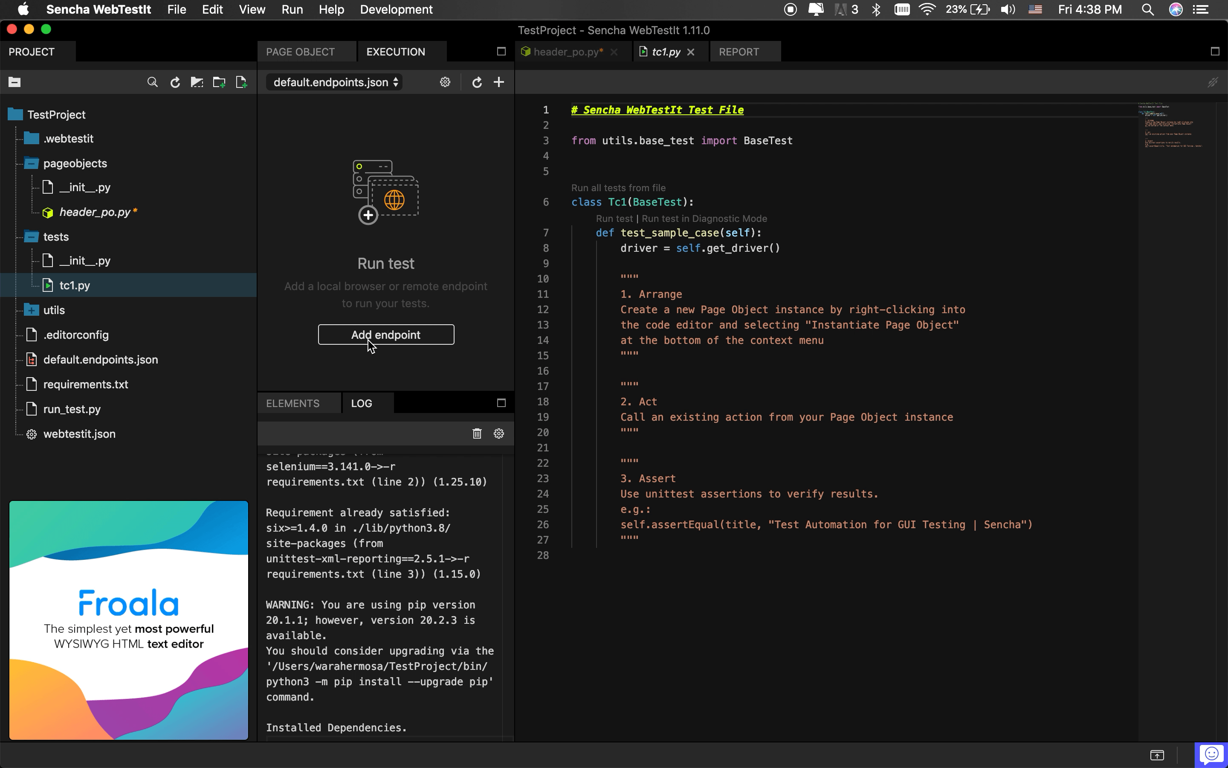Screen dimensions: 1228x768
Task: Select .editorconfig in project tree
Action: pyautogui.click(x=76, y=335)
